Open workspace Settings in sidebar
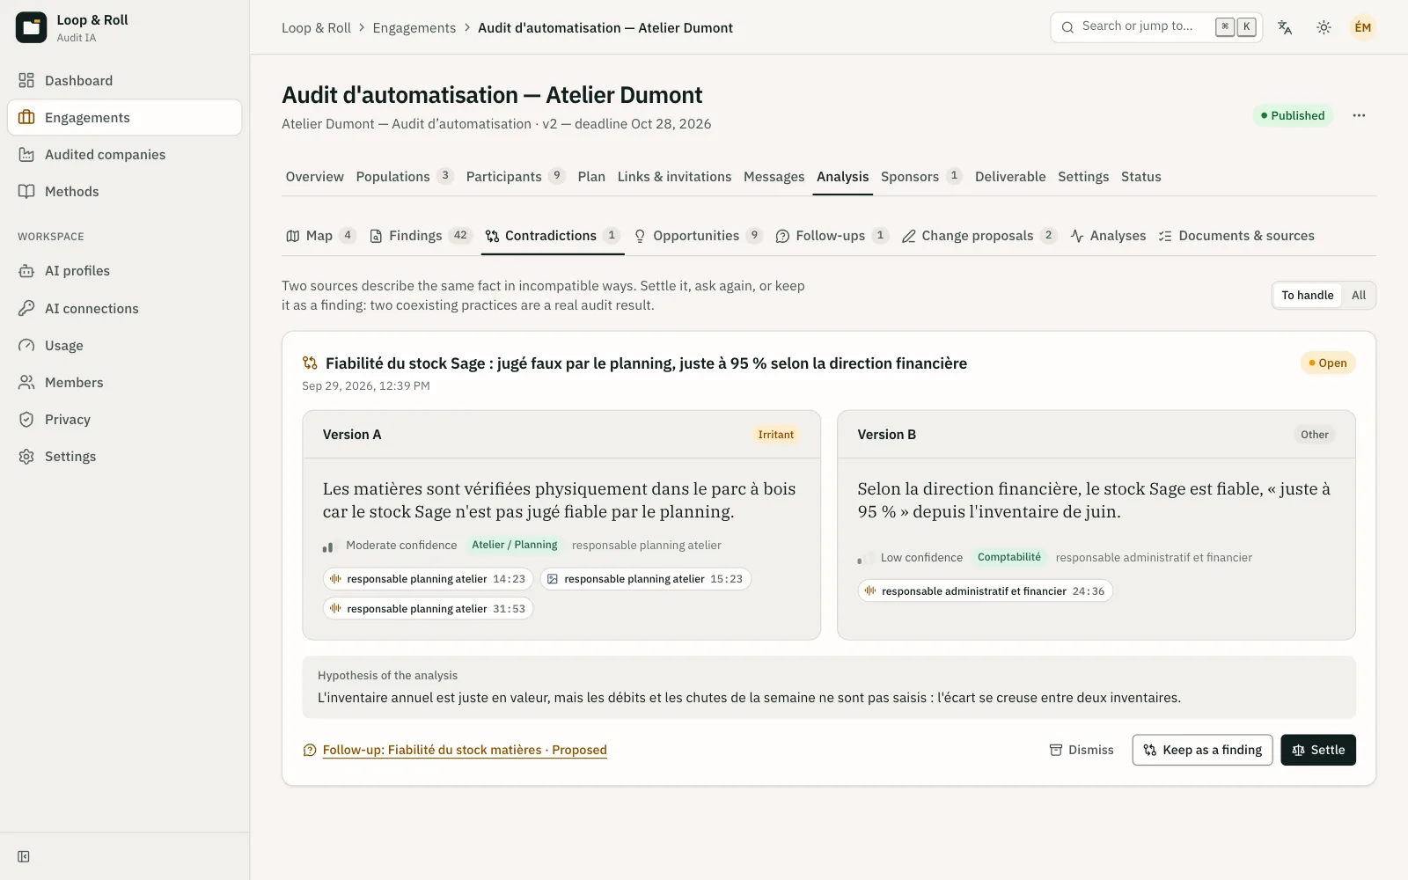The image size is (1408, 880). (x=124, y=457)
